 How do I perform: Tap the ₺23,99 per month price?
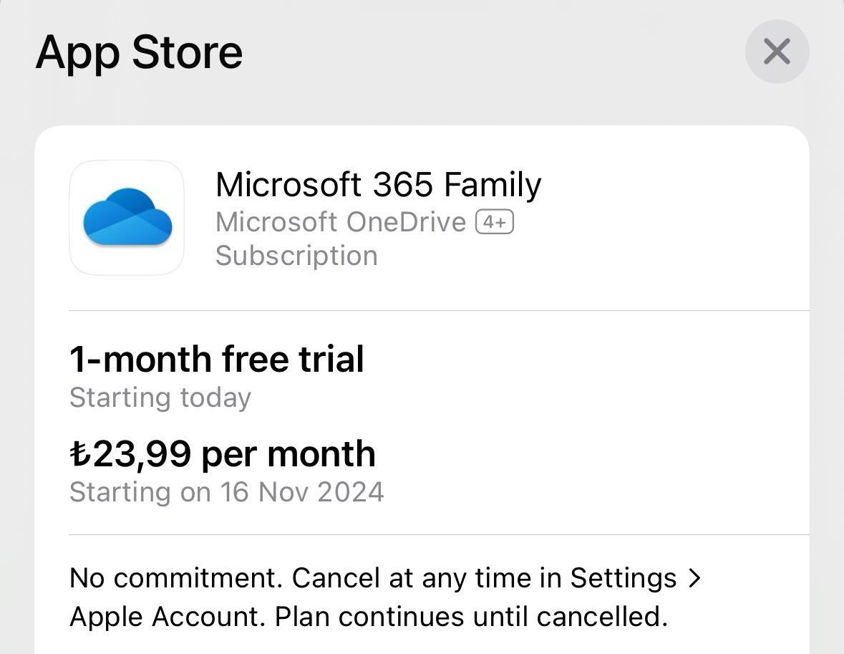(223, 453)
